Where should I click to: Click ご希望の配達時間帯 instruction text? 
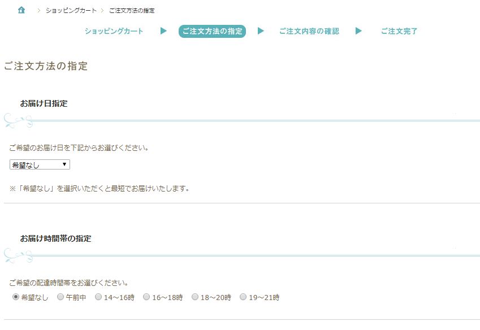coord(68,283)
